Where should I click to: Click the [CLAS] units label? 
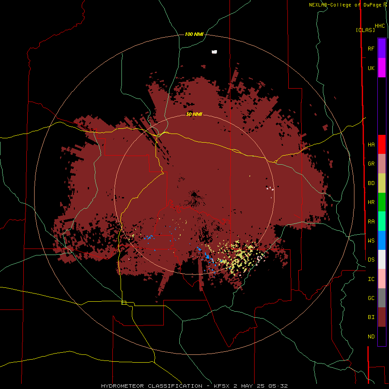click(365, 30)
